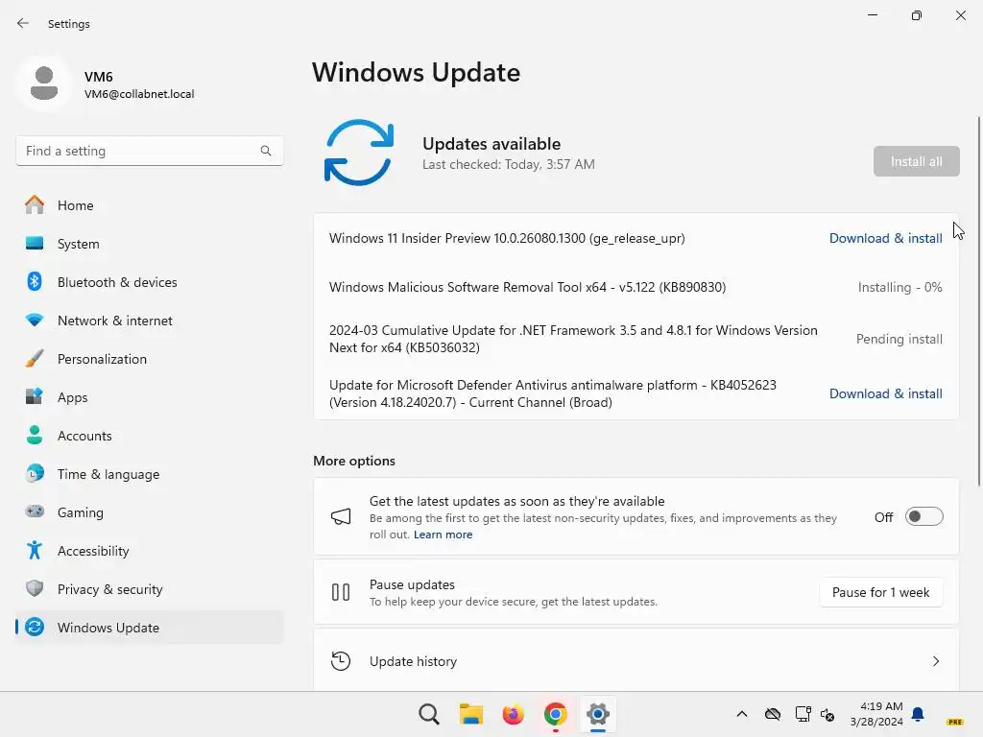Click the Update history clock icon
This screenshot has height=737, width=983.
pyautogui.click(x=341, y=660)
